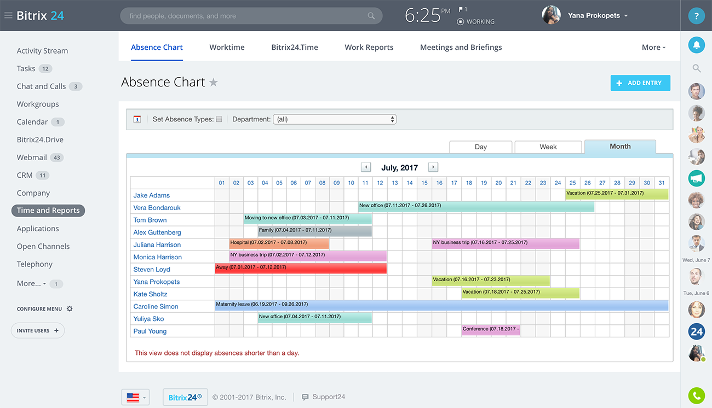Open Yana Prokopets user menu
Viewport: 712px width, 408px height.
(597, 16)
